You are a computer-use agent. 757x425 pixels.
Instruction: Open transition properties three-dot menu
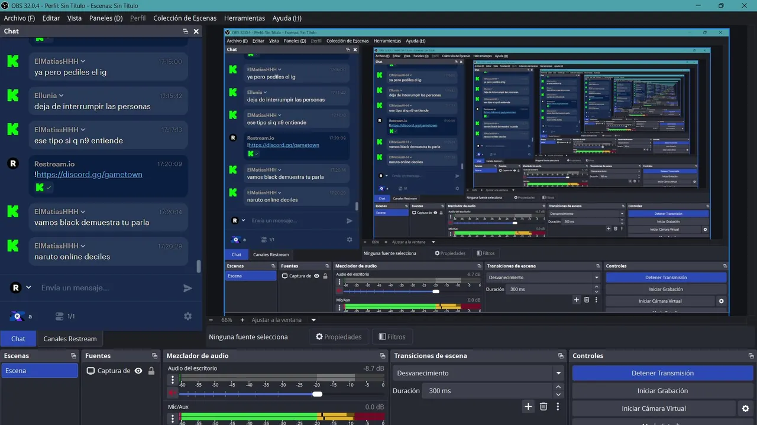(x=558, y=407)
